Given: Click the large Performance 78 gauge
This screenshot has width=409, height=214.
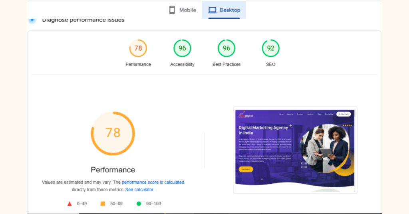Looking at the screenshot, I should (113, 133).
